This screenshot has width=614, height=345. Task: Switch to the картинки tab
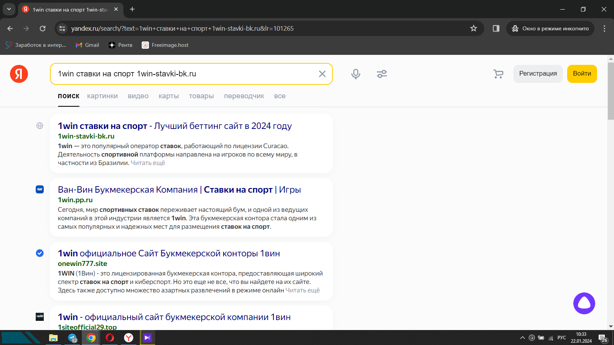[103, 96]
